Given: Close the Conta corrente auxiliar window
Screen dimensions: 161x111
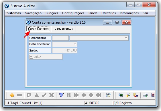Looking at the screenshot, I should (x=126, y=22).
